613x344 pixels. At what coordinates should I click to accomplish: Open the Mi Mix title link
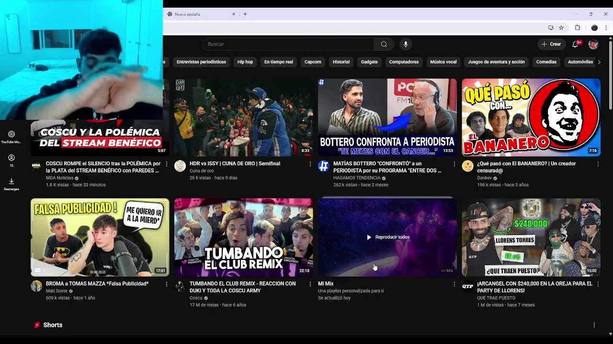[x=326, y=284]
